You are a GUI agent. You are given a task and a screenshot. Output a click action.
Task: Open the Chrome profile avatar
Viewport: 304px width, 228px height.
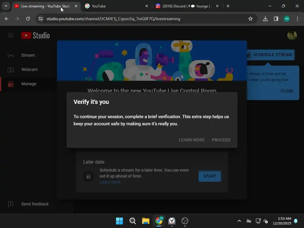click(x=287, y=19)
